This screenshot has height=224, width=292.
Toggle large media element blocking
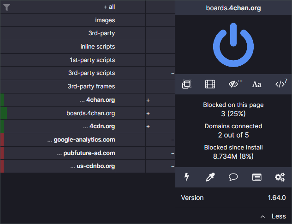(x=210, y=84)
